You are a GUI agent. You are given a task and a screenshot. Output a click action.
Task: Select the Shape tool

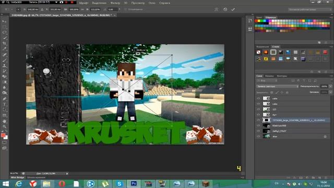pyautogui.click(x=4, y=115)
